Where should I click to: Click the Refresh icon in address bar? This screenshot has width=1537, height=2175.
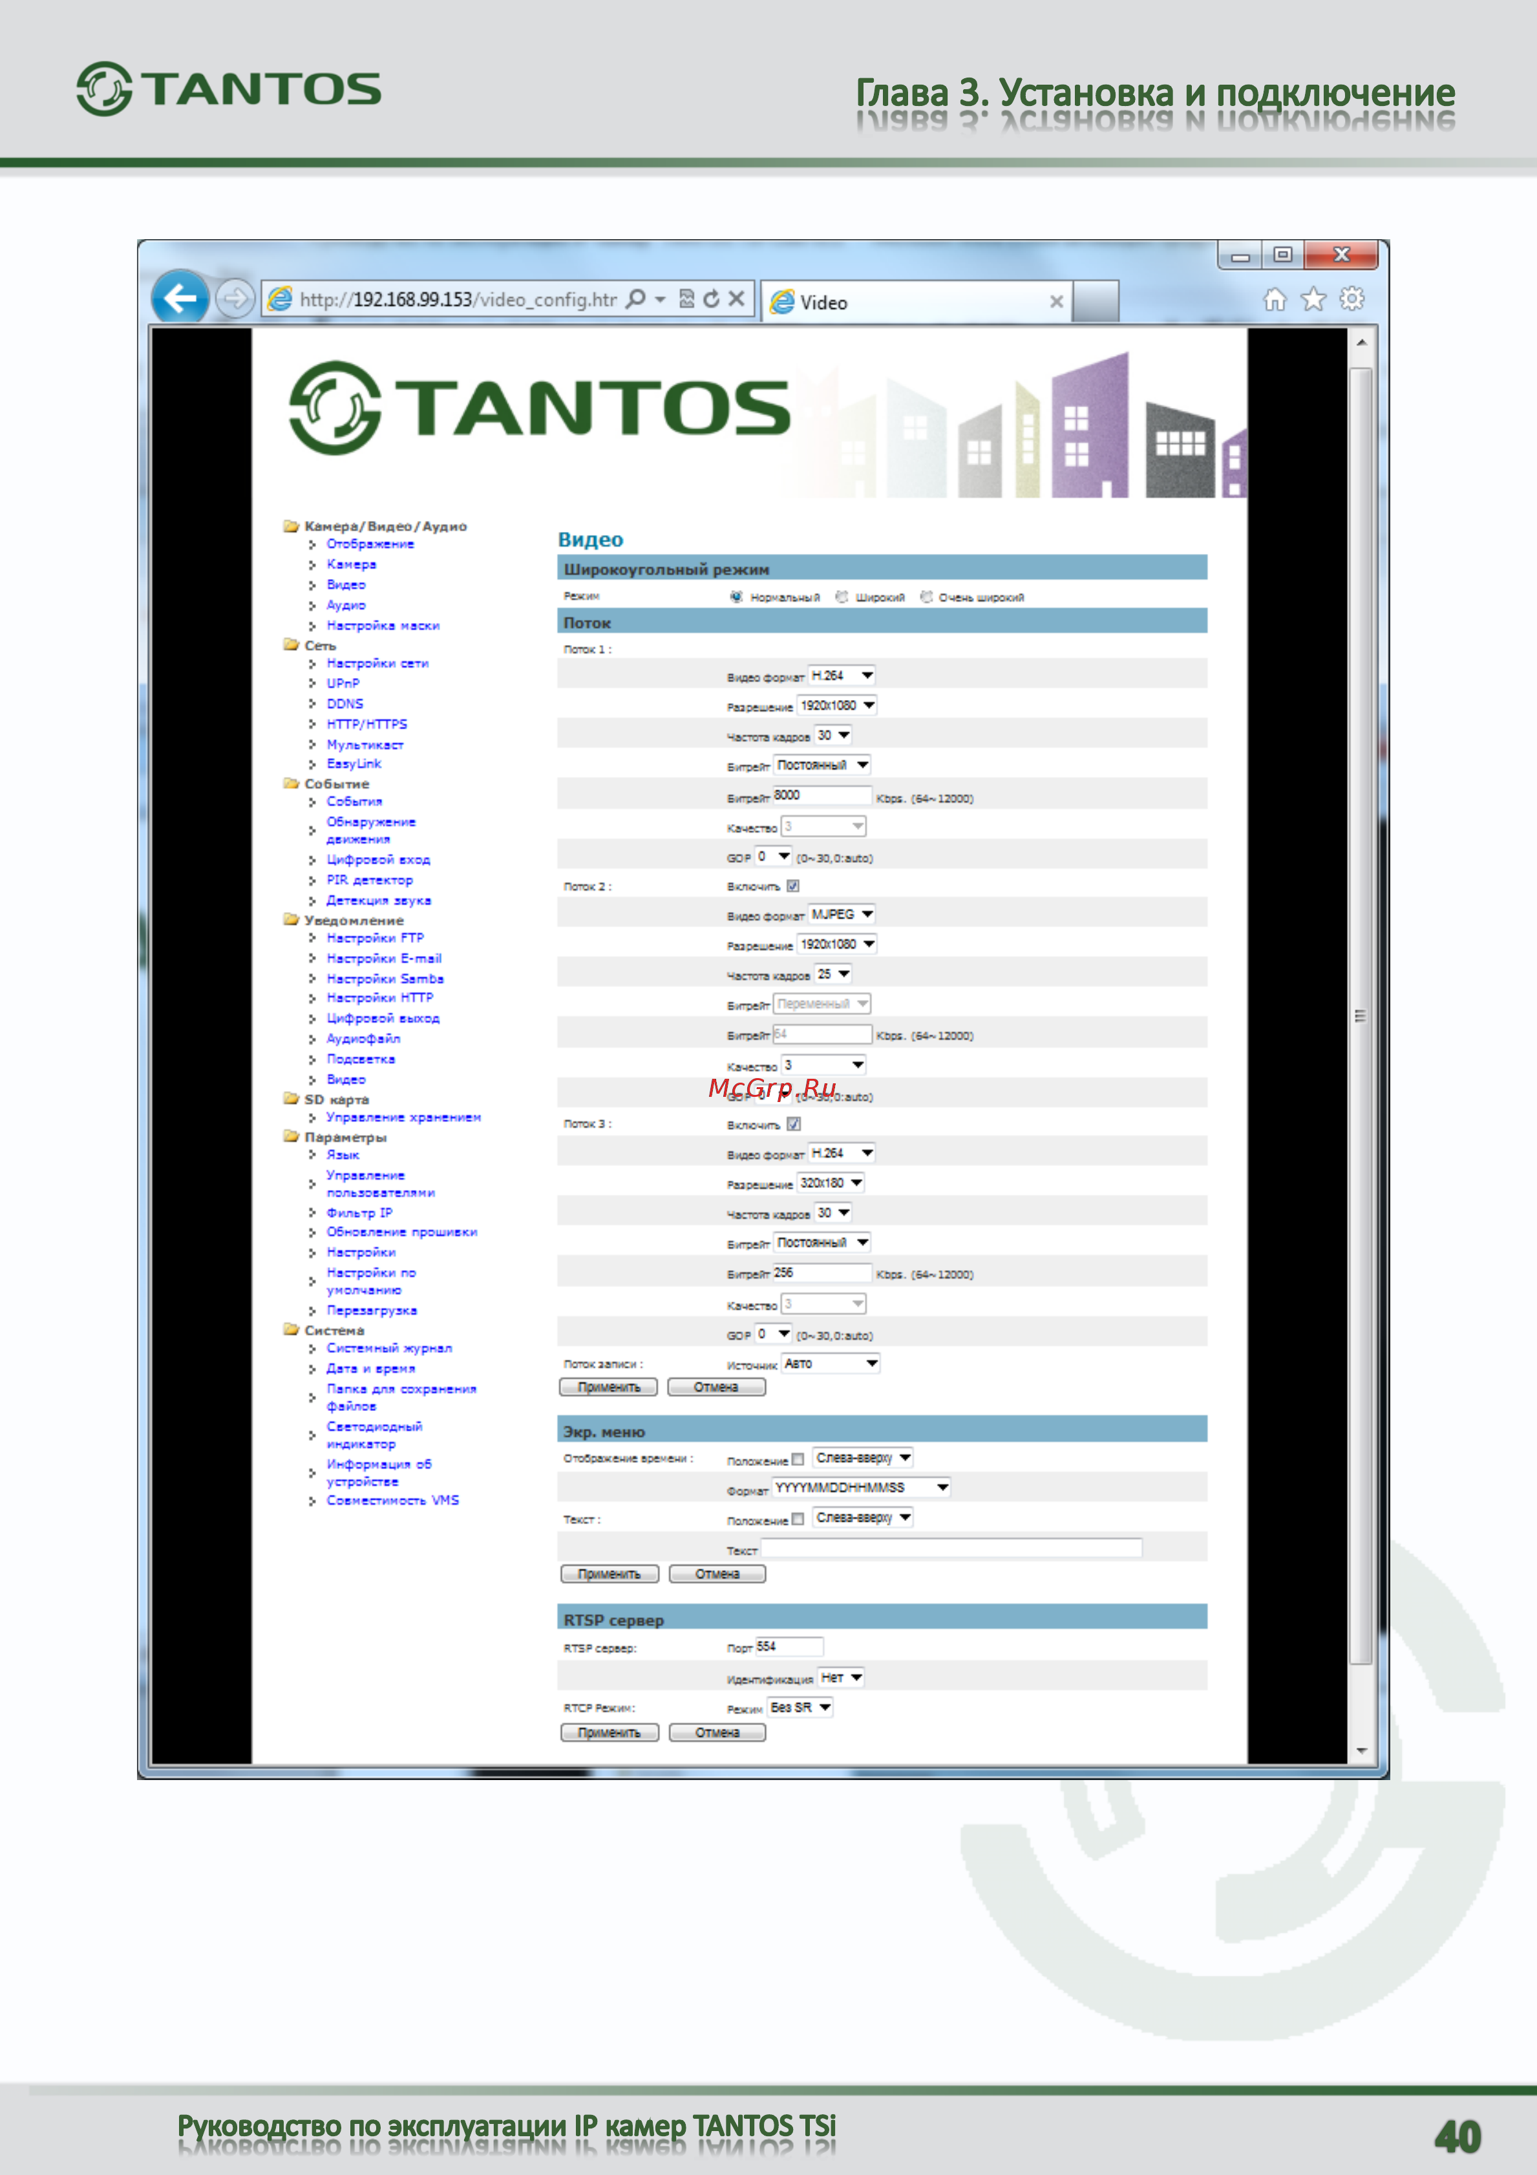point(711,299)
